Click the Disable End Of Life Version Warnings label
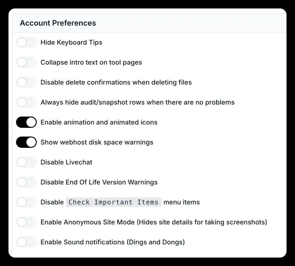 point(99,182)
